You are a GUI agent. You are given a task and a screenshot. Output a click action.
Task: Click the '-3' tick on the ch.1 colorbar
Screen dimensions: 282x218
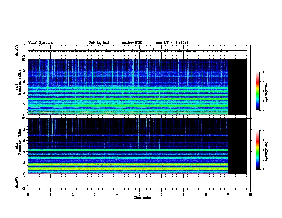coord(263,72)
